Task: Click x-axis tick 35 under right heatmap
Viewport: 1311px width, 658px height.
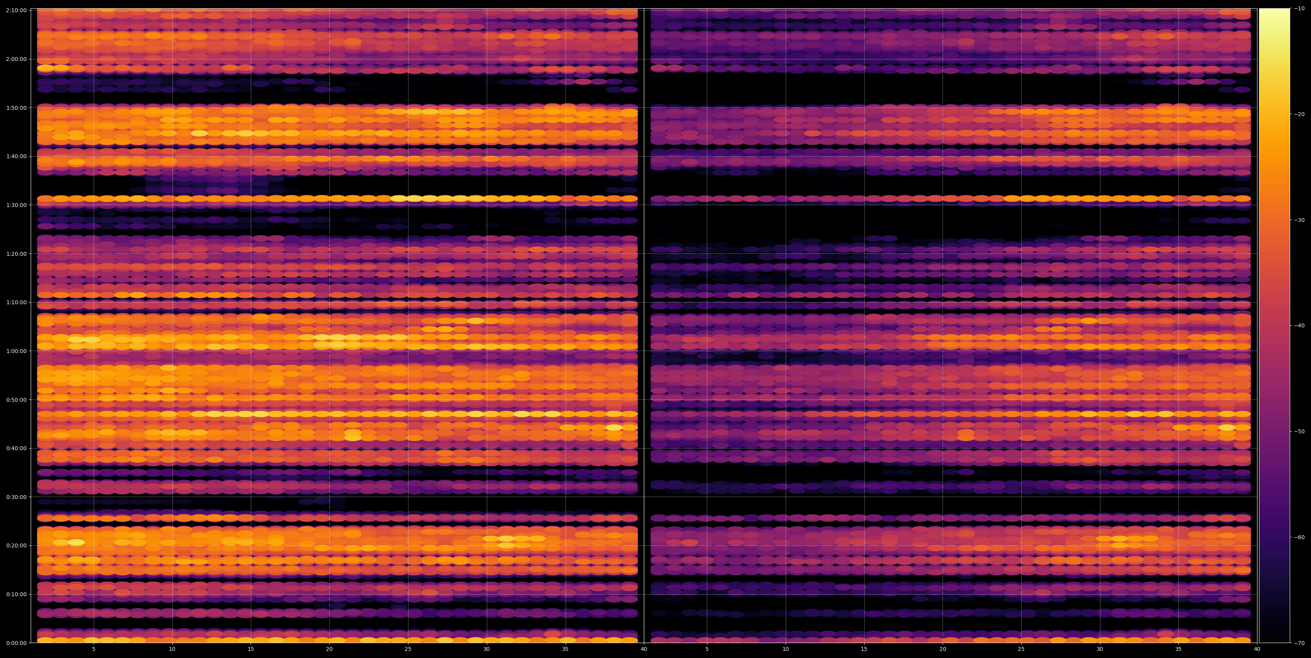Action: coord(1179,649)
